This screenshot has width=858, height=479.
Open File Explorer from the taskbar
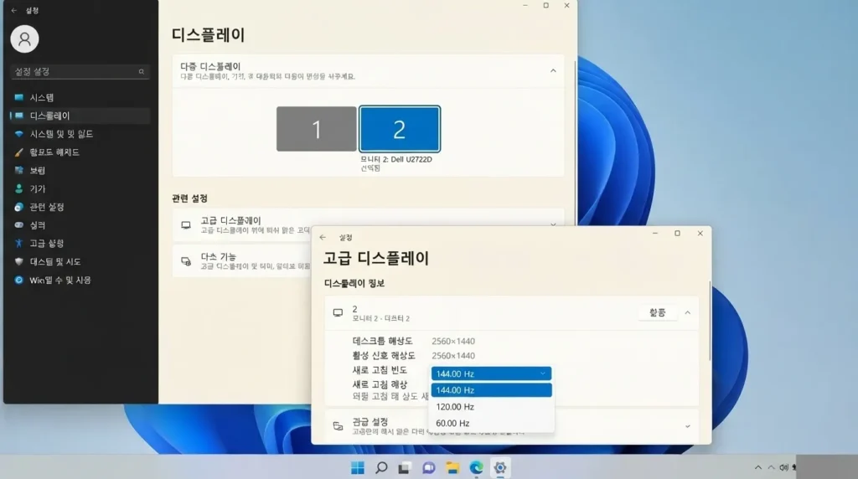pyautogui.click(x=452, y=467)
